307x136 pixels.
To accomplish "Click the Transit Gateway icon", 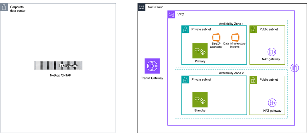I will (152, 66).
